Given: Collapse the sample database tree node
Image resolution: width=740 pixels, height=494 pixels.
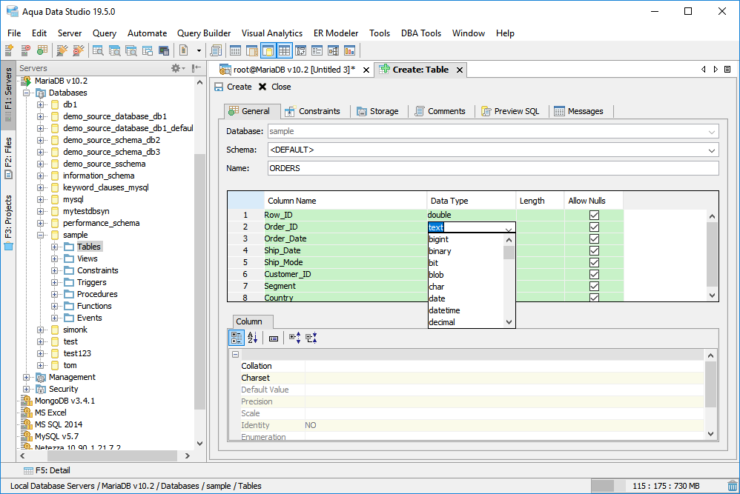Looking at the screenshot, I should pyautogui.click(x=41, y=235).
